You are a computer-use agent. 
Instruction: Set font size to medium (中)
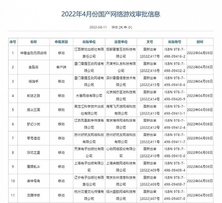(x=126, y=27)
